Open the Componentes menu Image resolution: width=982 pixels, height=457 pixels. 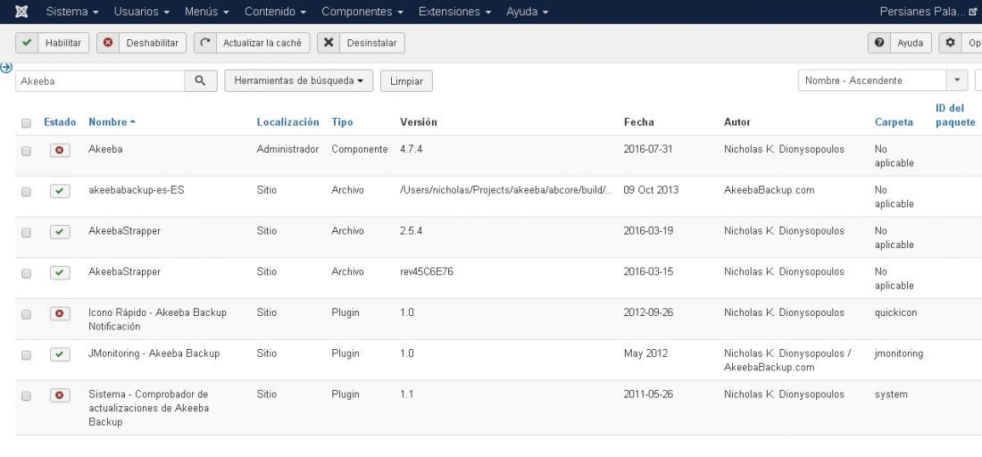[x=362, y=12]
